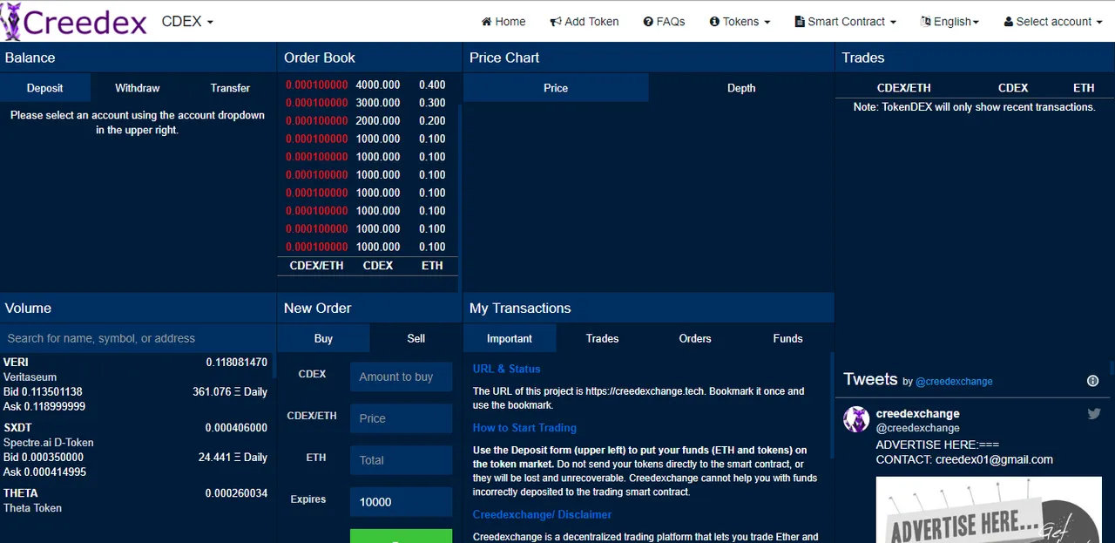Click the My Transactions scrollbar
The height and width of the screenshot is (543, 1115).
coord(831,405)
